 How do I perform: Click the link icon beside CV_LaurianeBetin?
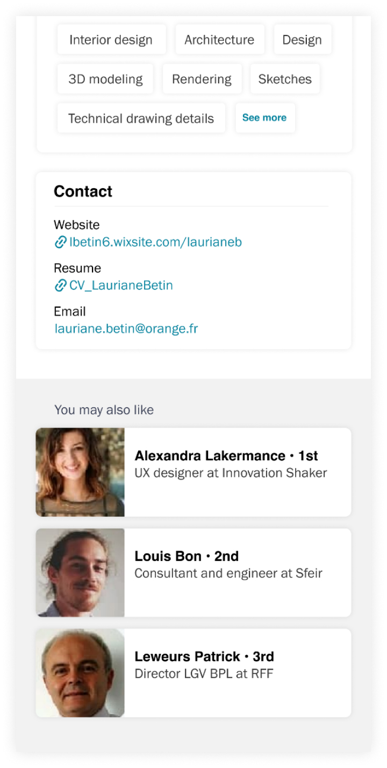click(60, 286)
